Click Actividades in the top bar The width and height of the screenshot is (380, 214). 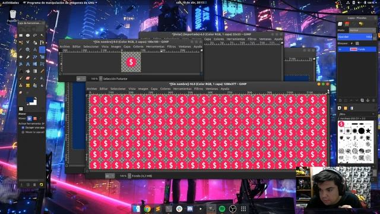pos(11,2)
